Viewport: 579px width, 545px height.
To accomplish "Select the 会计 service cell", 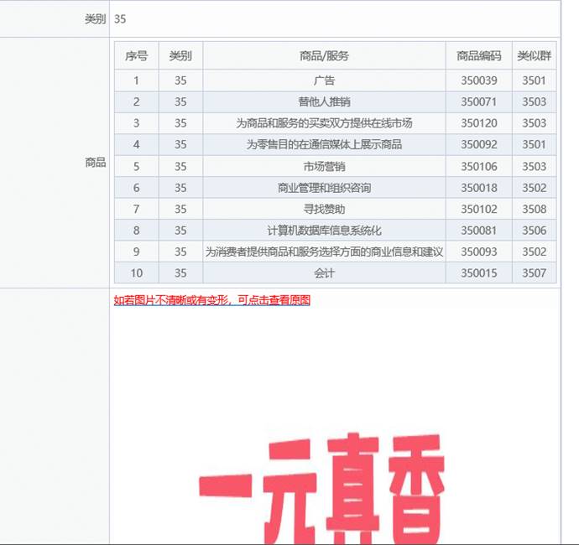I will 324,273.
